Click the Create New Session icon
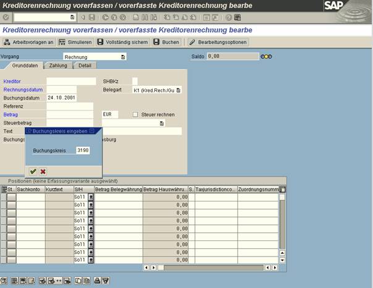The width and height of the screenshot is (373, 288). click(206, 17)
